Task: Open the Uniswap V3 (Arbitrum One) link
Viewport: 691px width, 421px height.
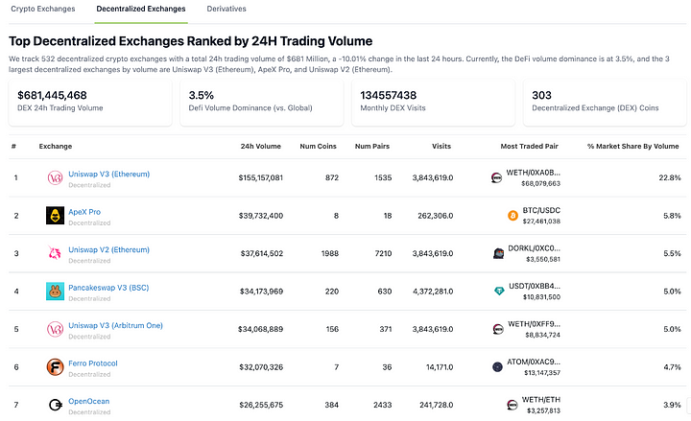Action: coord(115,325)
